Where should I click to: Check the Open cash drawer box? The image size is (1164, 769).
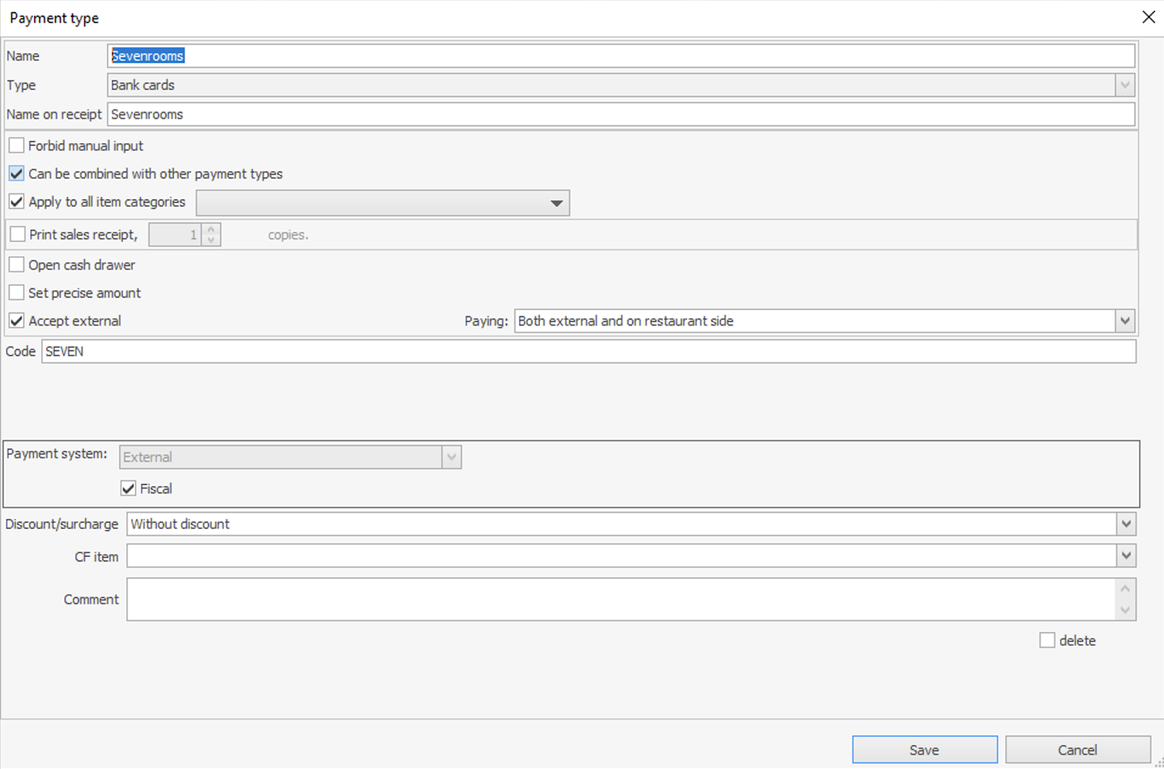coord(16,265)
